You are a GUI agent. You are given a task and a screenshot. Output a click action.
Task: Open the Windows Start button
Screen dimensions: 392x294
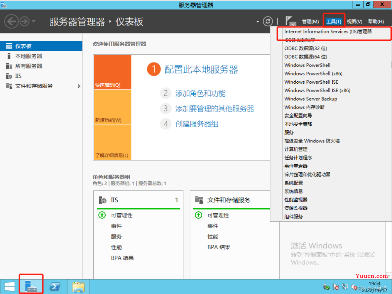(x=10, y=286)
